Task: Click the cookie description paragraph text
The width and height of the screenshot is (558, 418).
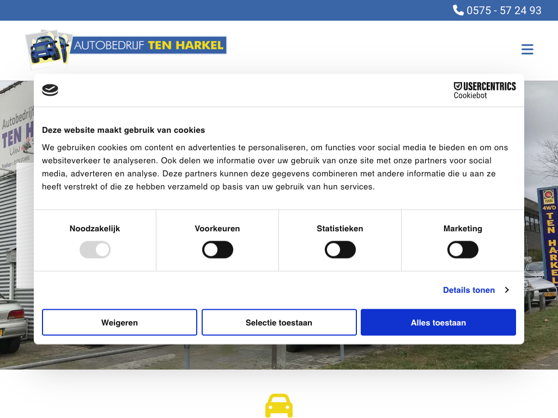Action: tap(275, 167)
